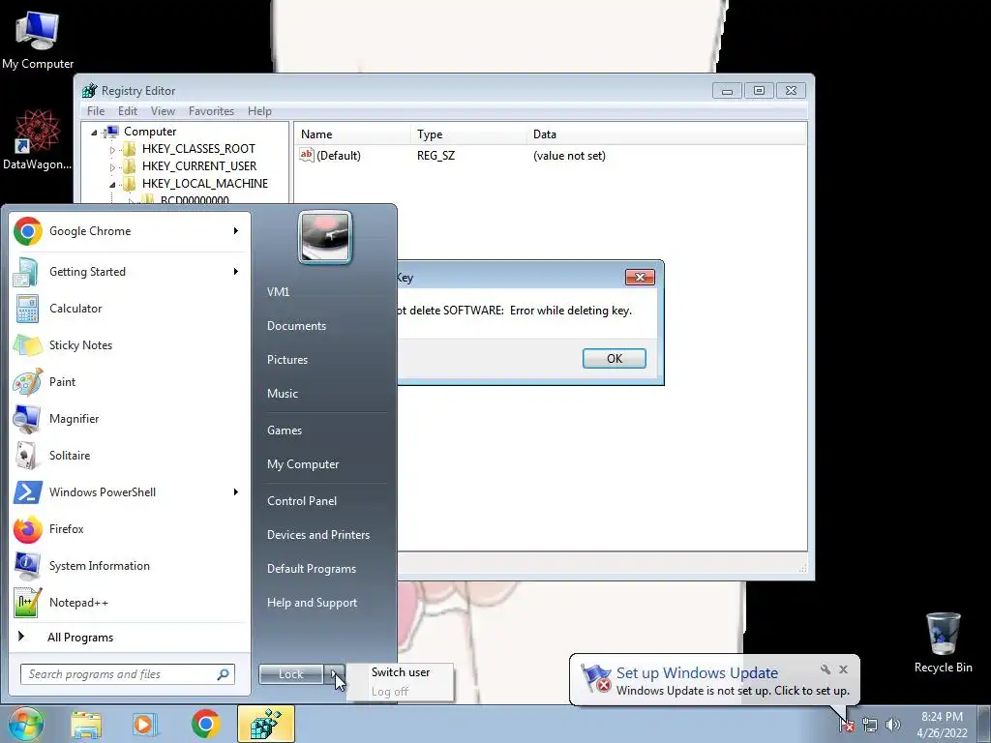Image resolution: width=991 pixels, height=743 pixels.
Task: Click the Show desktop strip
Action: tap(984, 725)
